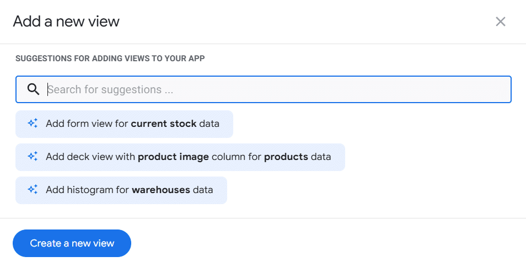Screen dimensions: 526x267
Task: Select the bold 'current stock' text
Action: [x=164, y=124]
